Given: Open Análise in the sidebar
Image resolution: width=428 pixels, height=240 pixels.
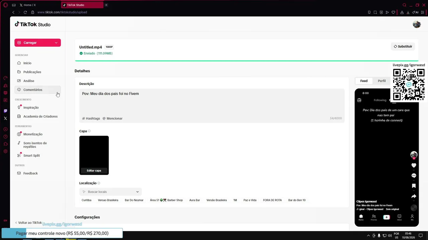Looking at the screenshot, I should [37, 81].
